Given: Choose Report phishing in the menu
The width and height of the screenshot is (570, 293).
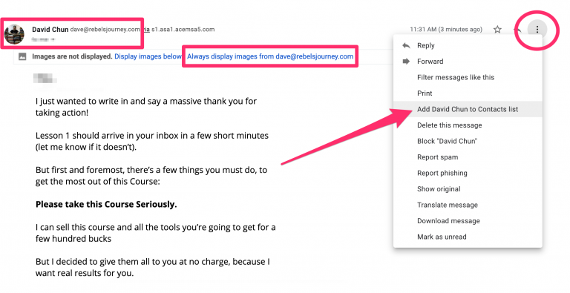Looking at the screenshot, I should (x=468, y=174).
